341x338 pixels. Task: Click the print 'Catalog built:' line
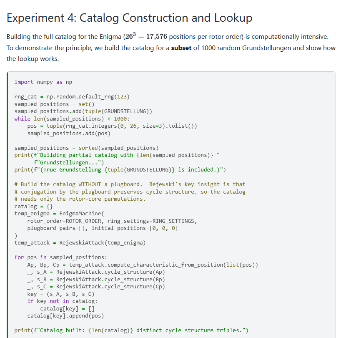tap(131, 330)
